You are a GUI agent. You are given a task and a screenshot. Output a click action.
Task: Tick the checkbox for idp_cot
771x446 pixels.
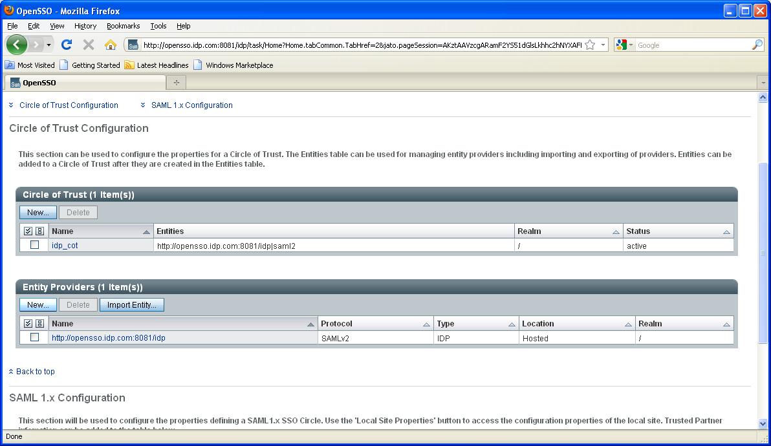[34, 244]
